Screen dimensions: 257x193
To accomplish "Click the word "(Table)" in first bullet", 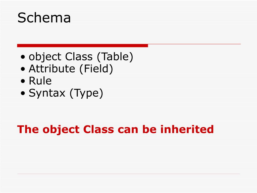I will [115, 57].
